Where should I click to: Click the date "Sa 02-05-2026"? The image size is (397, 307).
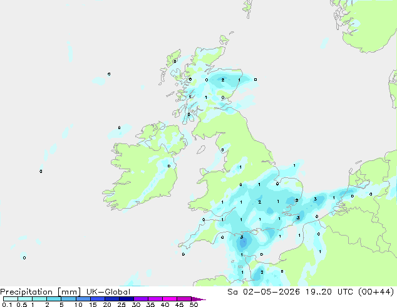pyautogui.click(x=264, y=292)
